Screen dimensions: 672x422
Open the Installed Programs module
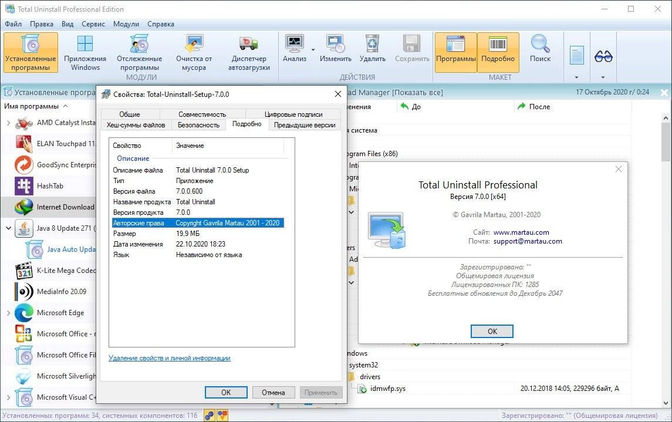31,53
